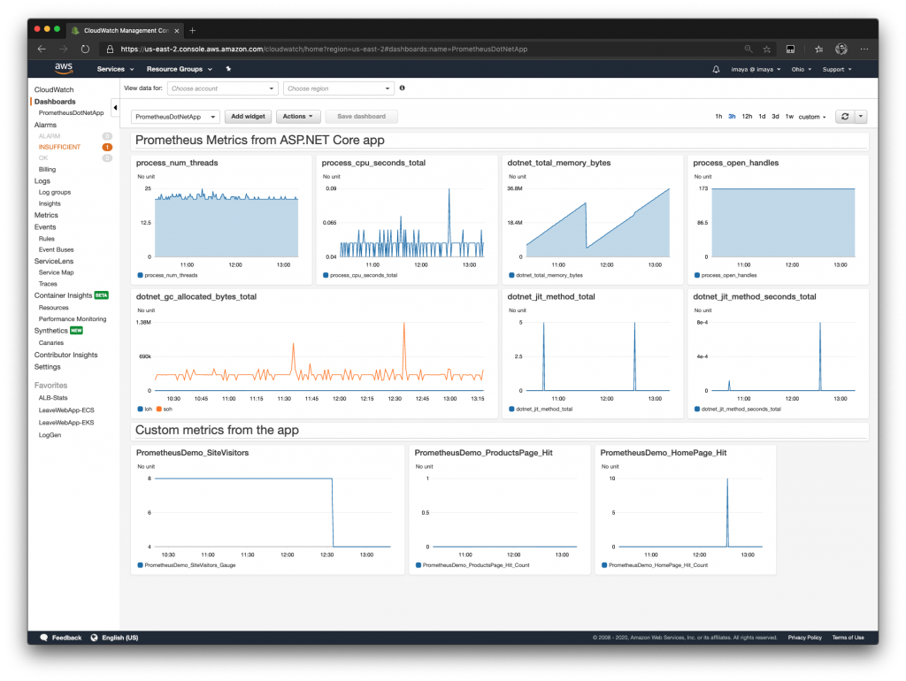Toggle process_open_handles legend series
906x681 pixels.
point(726,276)
